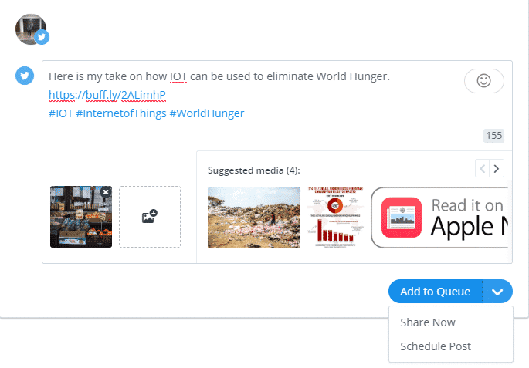Screen dimensions: 529x368
Task: Show previous suggested media
Action: coord(482,168)
